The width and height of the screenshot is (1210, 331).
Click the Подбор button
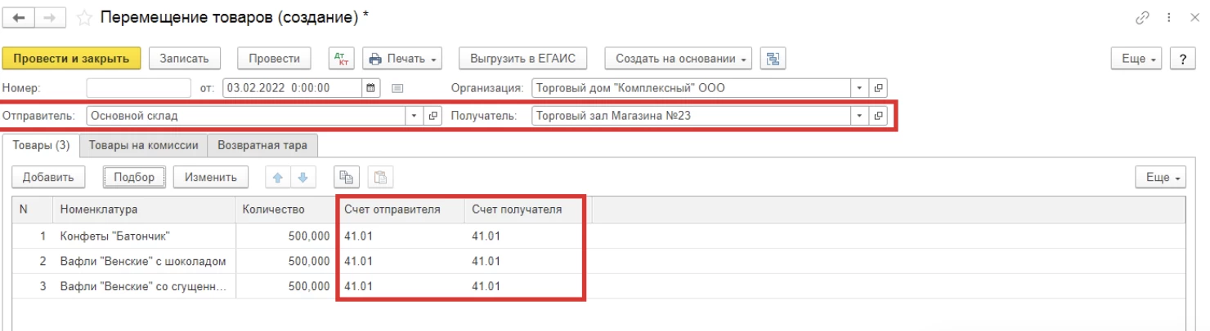(134, 177)
